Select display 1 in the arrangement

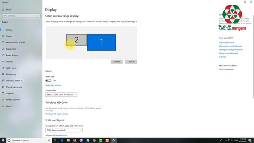tap(102, 43)
